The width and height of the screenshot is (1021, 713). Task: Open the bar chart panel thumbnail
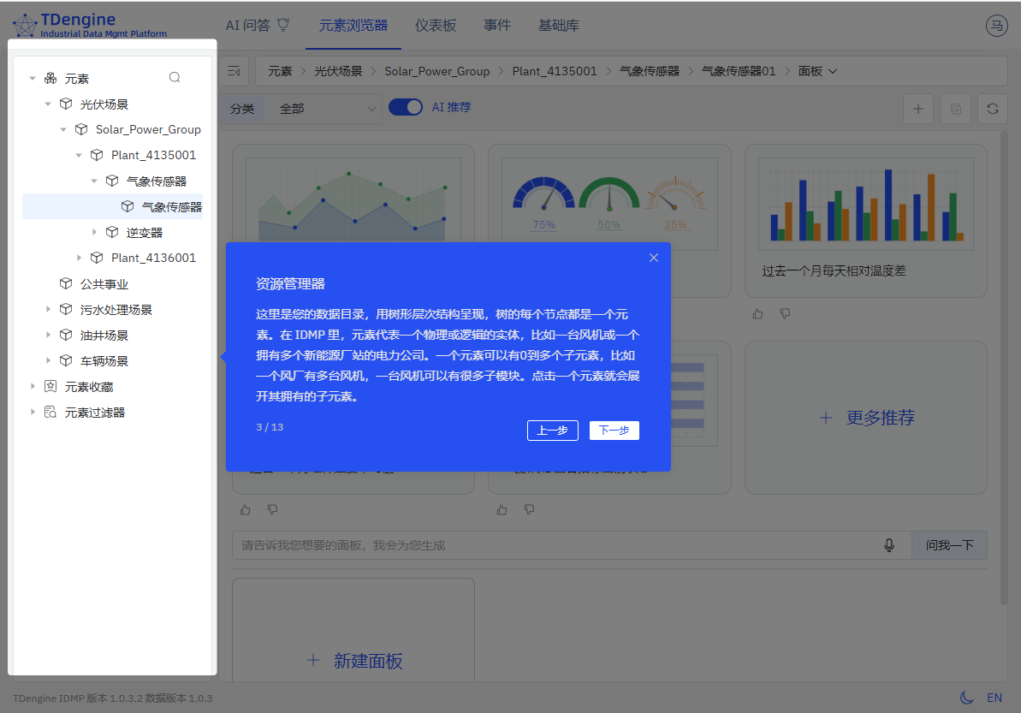click(866, 204)
